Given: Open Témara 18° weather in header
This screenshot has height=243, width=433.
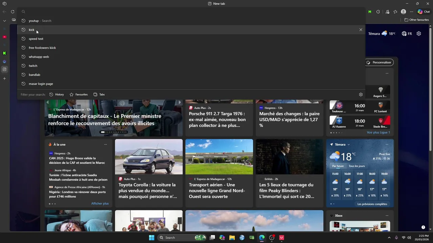Looking at the screenshot, I should pyautogui.click(x=382, y=33).
